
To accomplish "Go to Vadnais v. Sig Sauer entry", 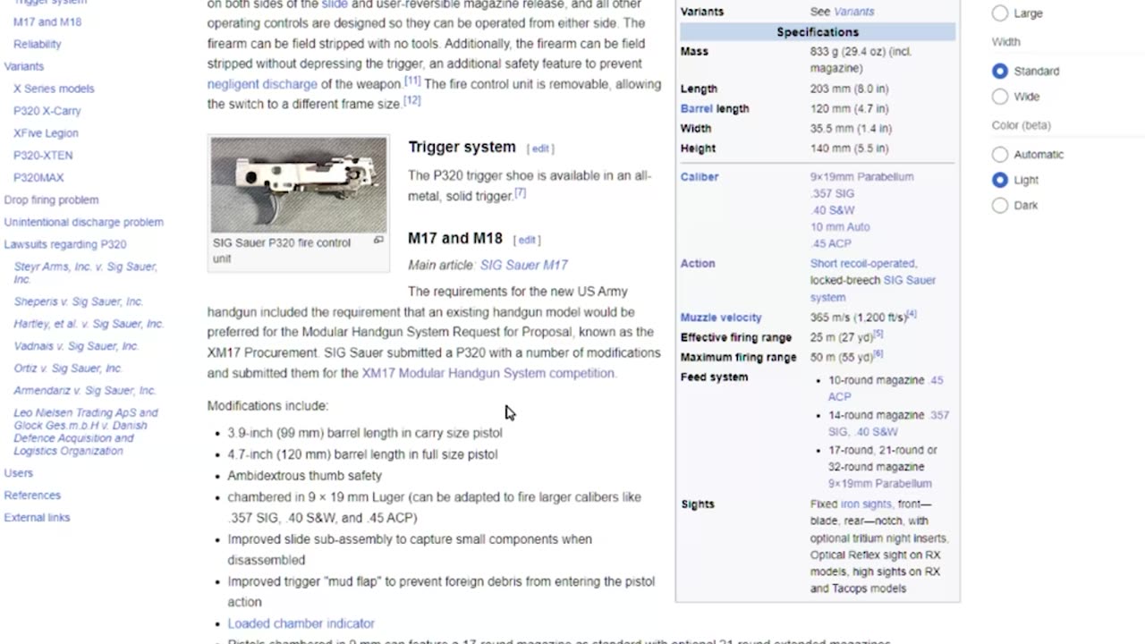I will [x=76, y=346].
